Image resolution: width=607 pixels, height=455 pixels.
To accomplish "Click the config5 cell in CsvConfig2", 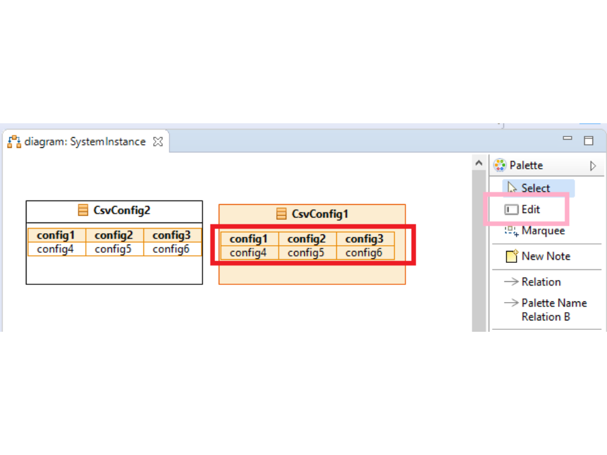I will tap(113, 249).
